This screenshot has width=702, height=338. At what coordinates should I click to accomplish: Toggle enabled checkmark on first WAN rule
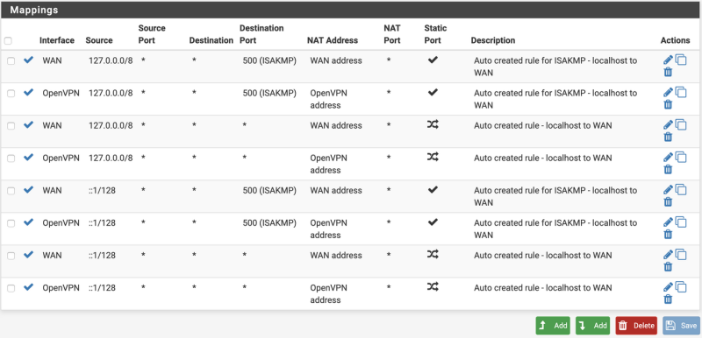coord(29,60)
